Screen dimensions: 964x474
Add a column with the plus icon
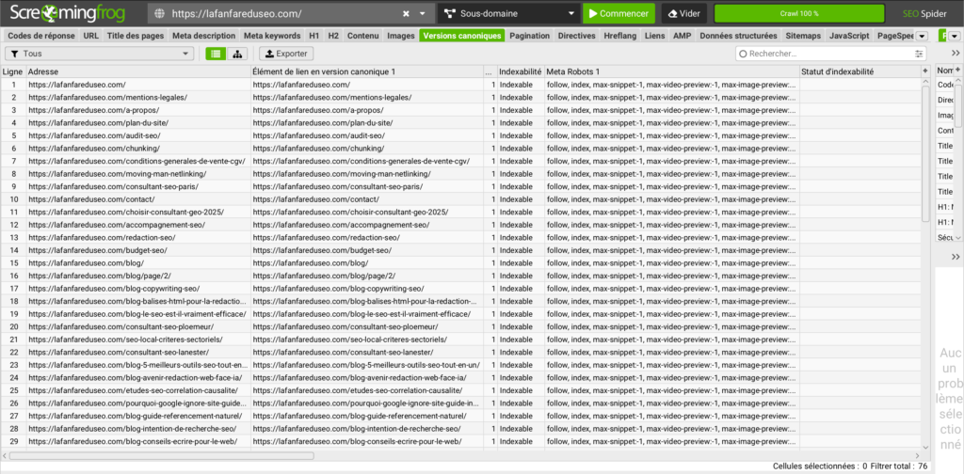(x=925, y=71)
